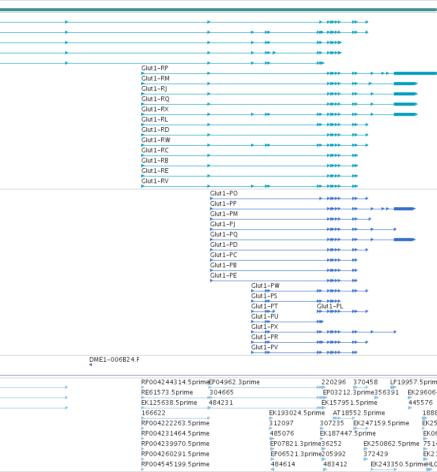Click the RP004545199.5prime label
437x472 pixels.
click(x=175, y=464)
